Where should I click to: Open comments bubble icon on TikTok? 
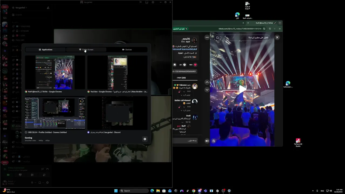tap(184, 65)
